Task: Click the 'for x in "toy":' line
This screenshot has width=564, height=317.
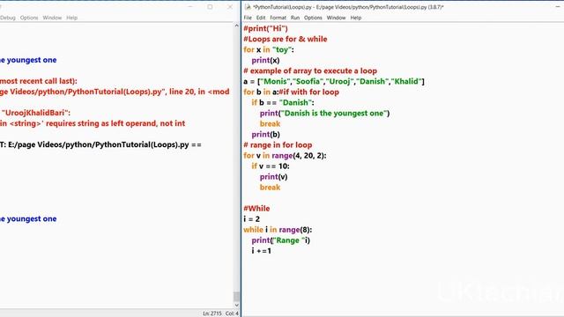Action: point(268,49)
